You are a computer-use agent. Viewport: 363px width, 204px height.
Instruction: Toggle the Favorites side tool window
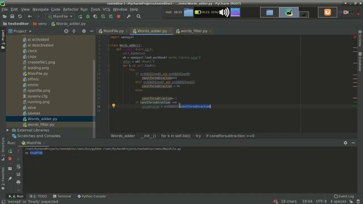[3, 179]
